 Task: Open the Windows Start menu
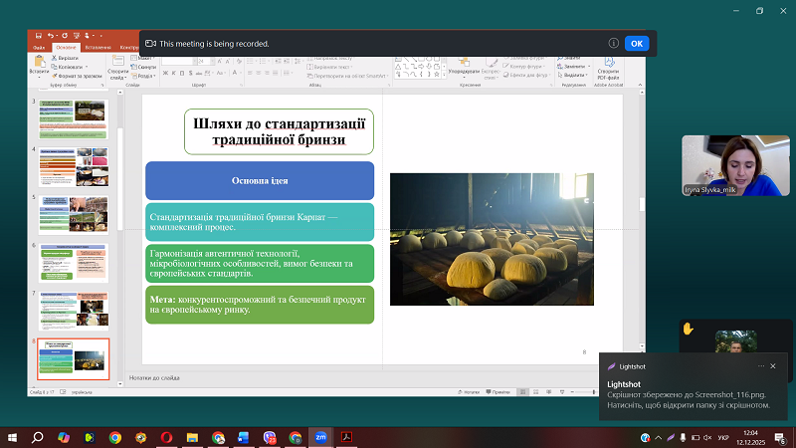[12, 437]
